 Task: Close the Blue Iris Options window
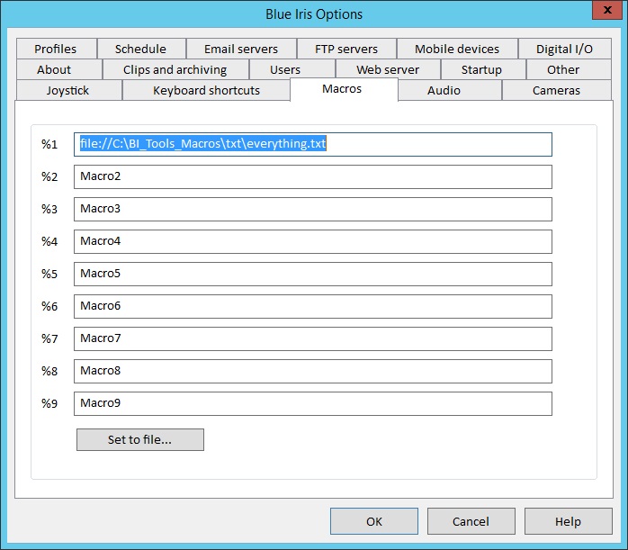click(607, 10)
